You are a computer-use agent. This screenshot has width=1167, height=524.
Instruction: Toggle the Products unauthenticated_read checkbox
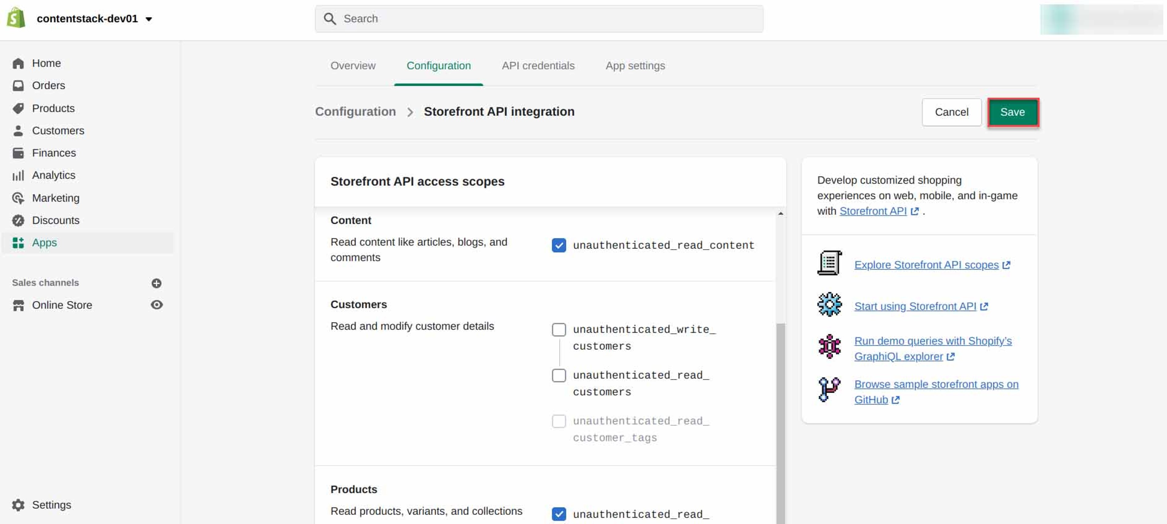tap(559, 514)
